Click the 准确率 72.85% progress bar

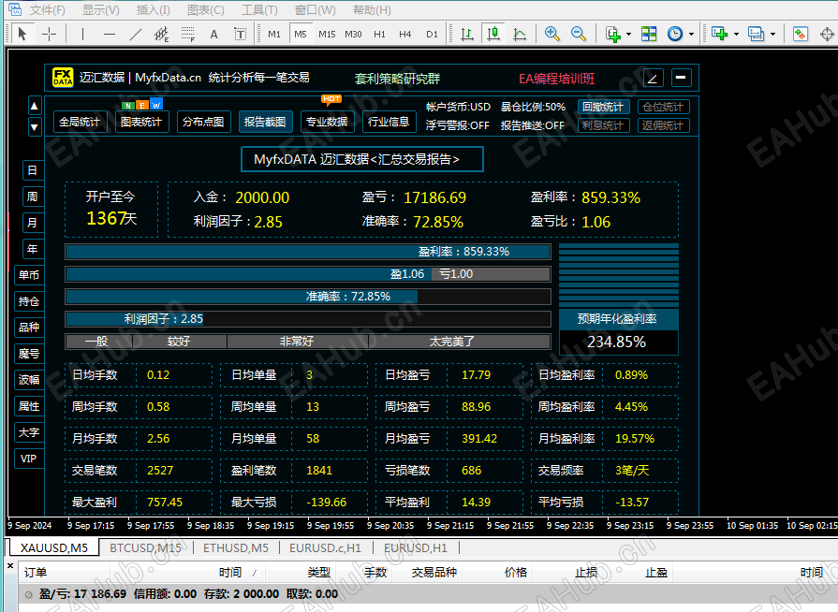point(308,297)
